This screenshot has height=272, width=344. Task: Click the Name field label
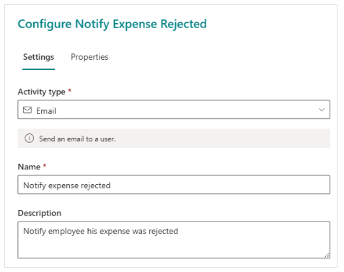tap(29, 167)
